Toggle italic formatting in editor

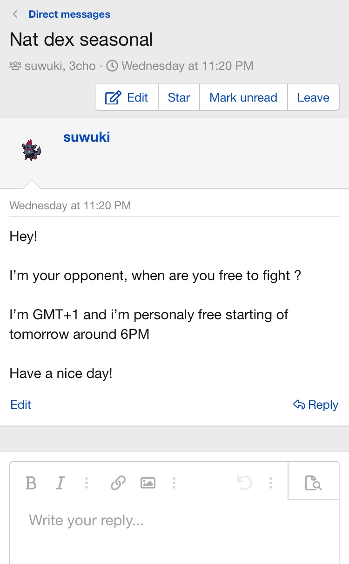[x=60, y=483]
